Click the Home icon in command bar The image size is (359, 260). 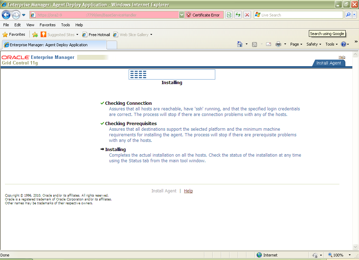click(240, 44)
